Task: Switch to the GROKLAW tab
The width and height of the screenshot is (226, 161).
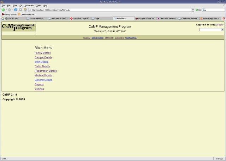Action: (x=16, y=19)
